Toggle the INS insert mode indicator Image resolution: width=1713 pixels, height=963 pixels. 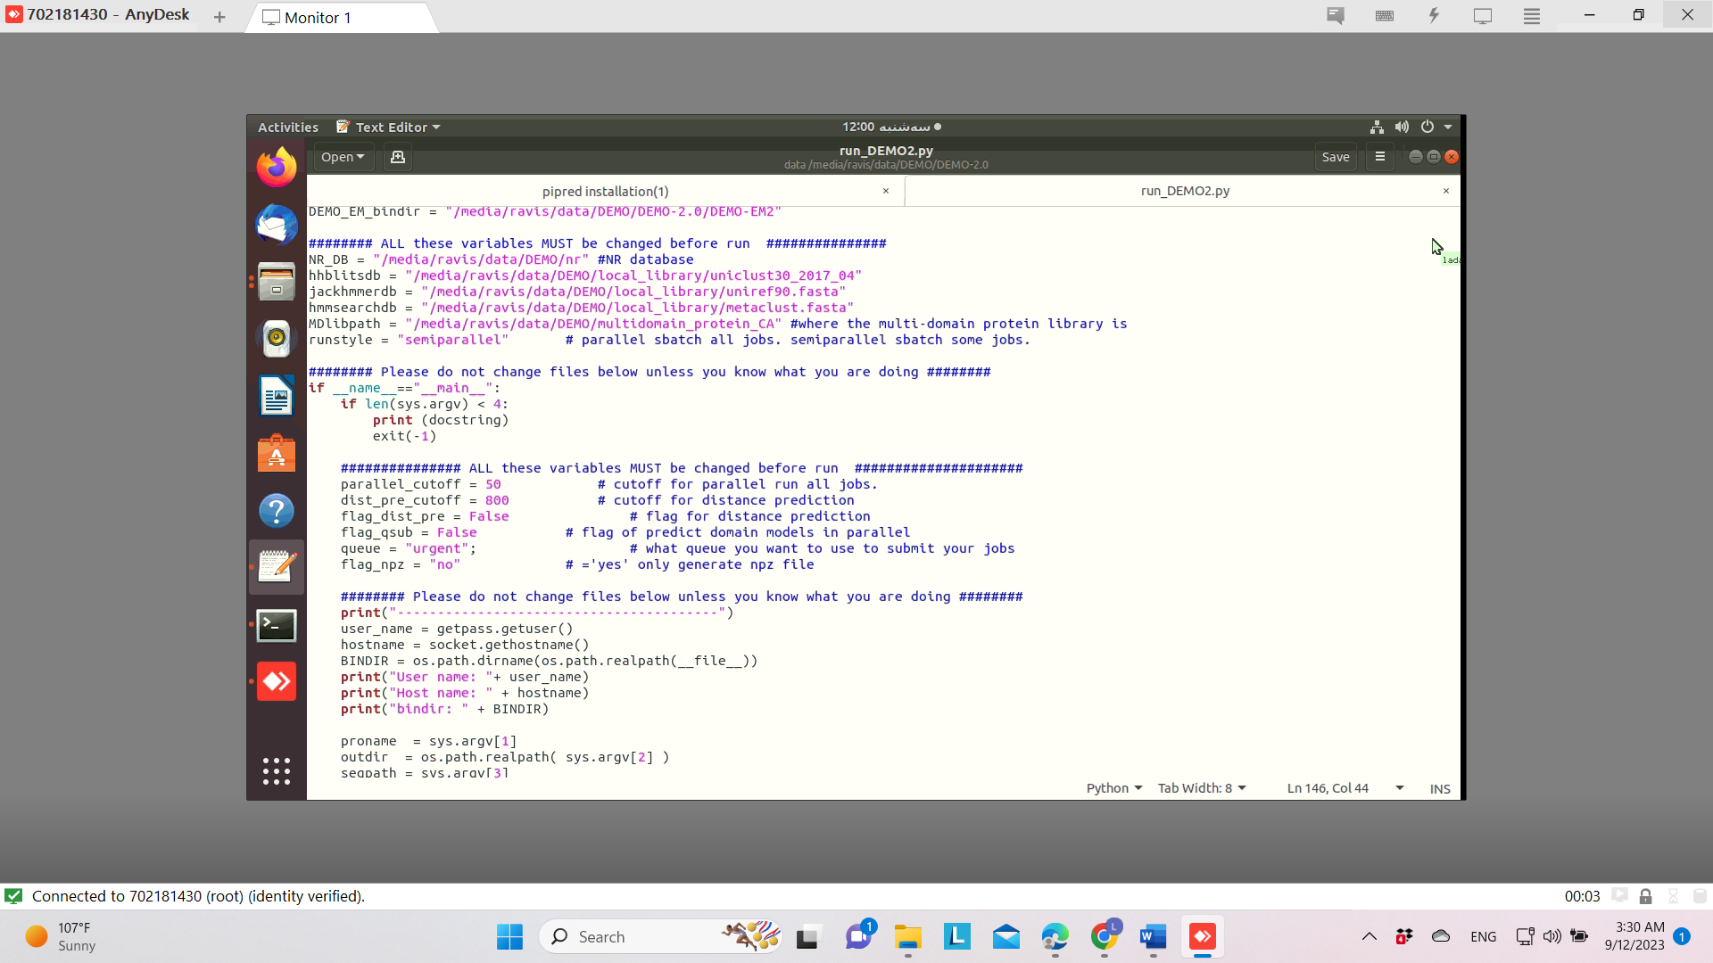pyautogui.click(x=1440, y=789)
